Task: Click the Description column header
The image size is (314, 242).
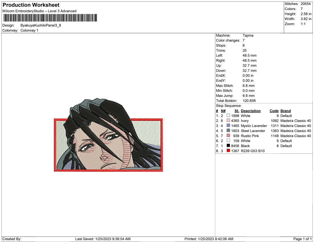Action: pyautogui.click(x=251, y=111)
